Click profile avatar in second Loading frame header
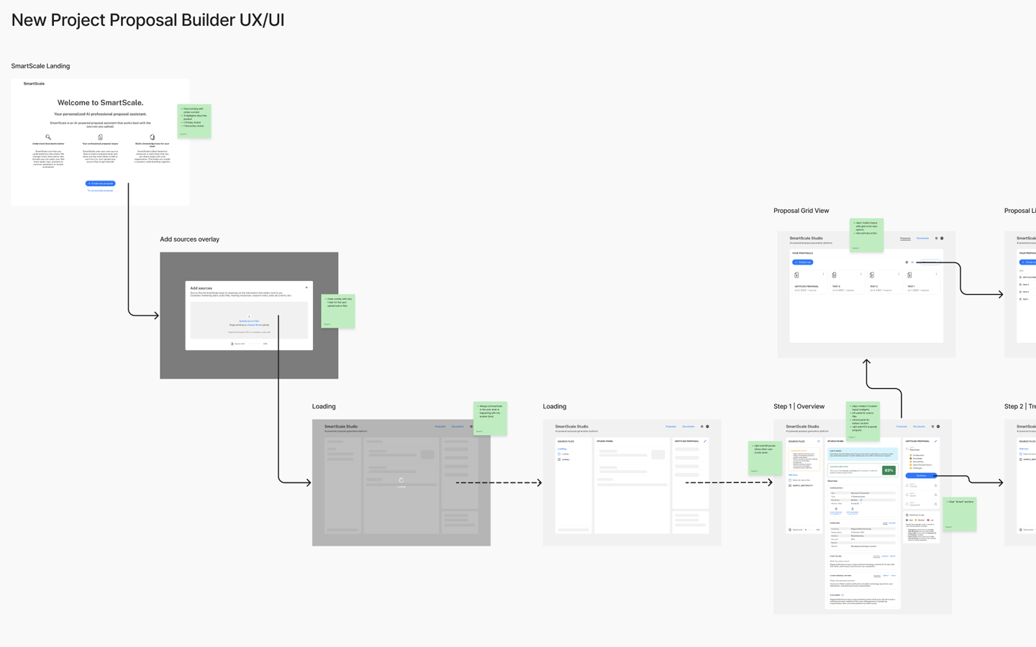Viewport: 1036px width, 647px height. pos(707,426)
